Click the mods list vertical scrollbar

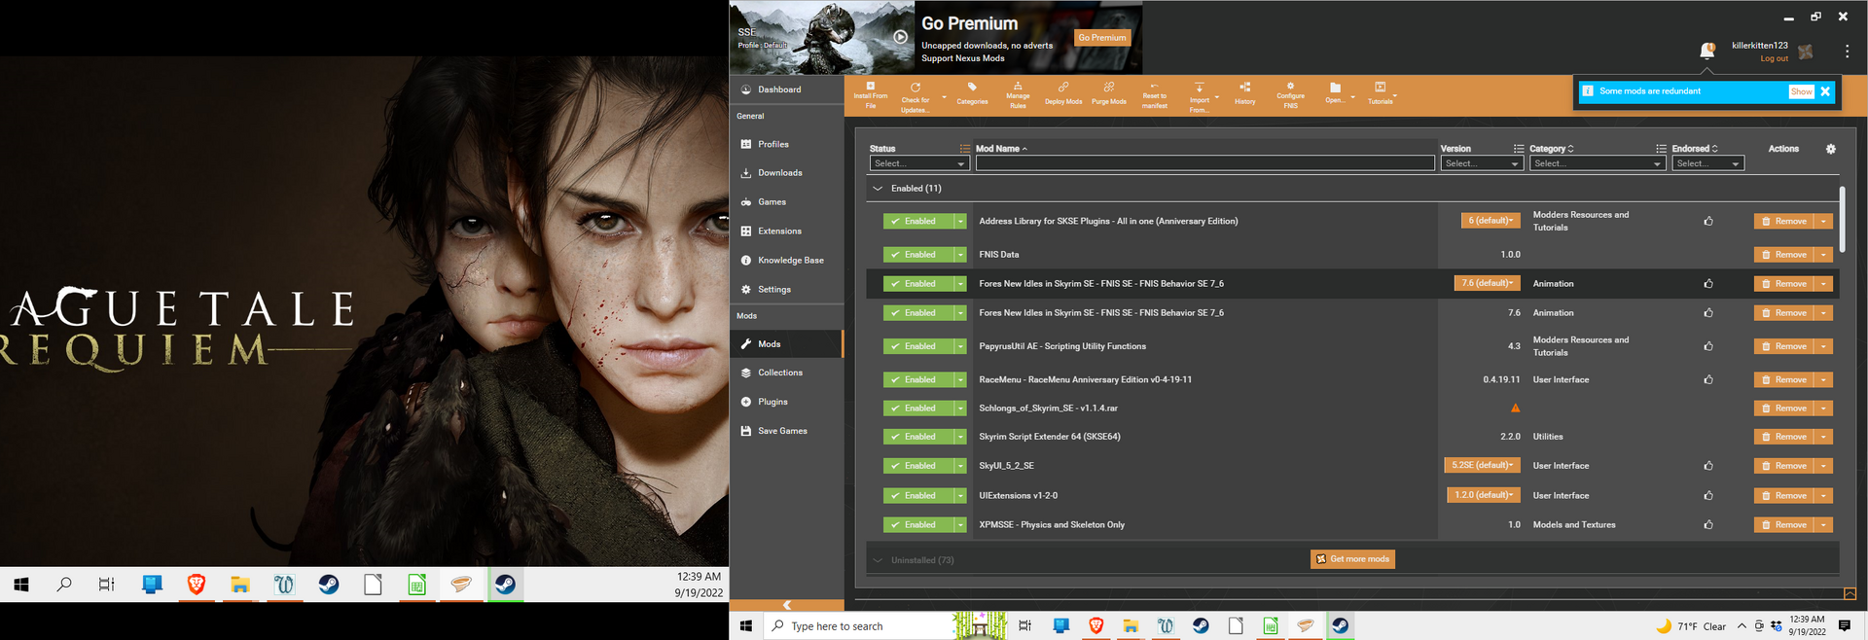point(1842,219)
